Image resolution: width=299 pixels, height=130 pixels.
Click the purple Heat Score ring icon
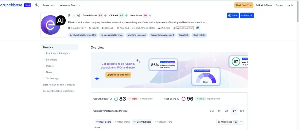(x=183, y=99)
